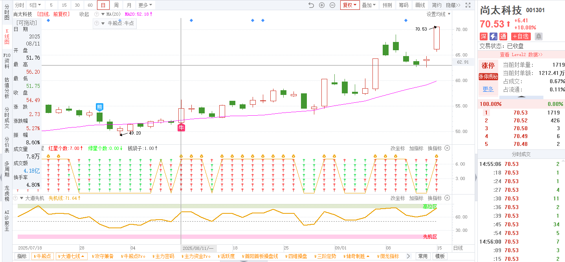The height and width of the screenshot is (262, 565).
Task: Switch to 分时 chart tab
Action: tap(19, 5)
